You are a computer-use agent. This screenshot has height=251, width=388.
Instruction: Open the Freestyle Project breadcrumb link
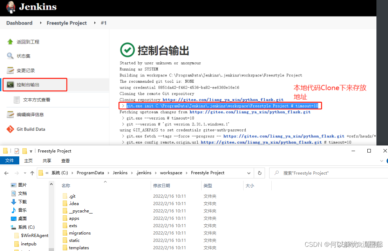[x=67, y=23]
